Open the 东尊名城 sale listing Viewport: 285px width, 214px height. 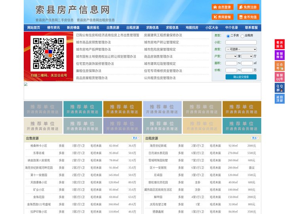pos(39,153)
